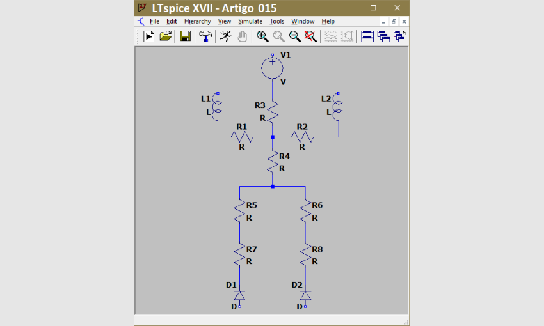Open a file with the folder icon
544x326 pixels.
[165, 36]
